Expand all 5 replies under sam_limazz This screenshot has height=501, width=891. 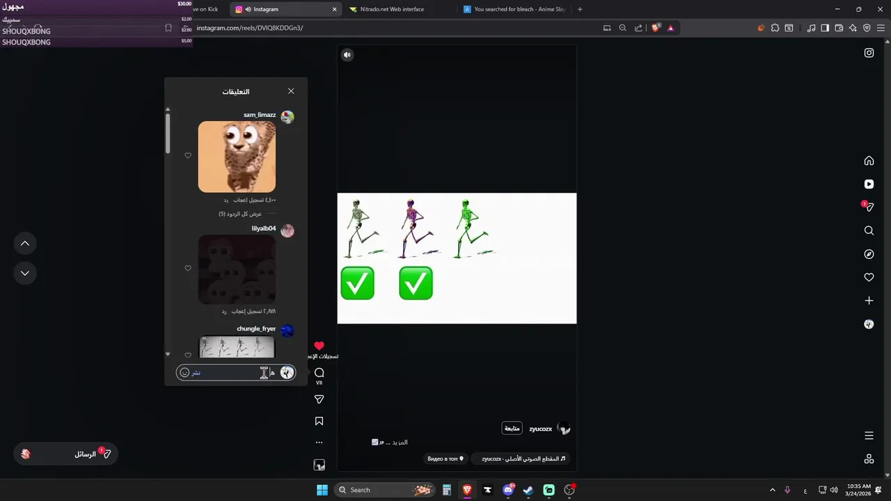click(x=240, y=214)
